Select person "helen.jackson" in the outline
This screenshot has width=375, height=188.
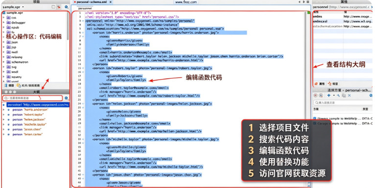(x=29, y=120)
